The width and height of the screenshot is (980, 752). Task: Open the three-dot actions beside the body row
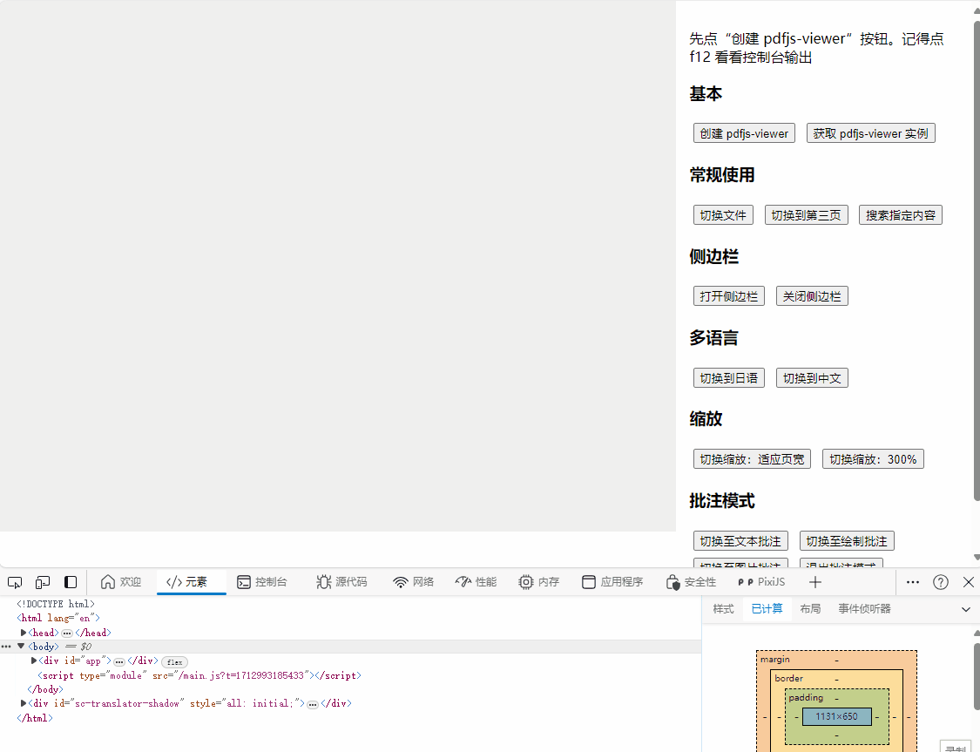coord(6,647)
